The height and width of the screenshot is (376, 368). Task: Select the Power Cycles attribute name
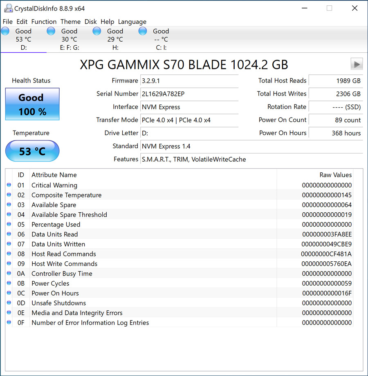(50, 283)
